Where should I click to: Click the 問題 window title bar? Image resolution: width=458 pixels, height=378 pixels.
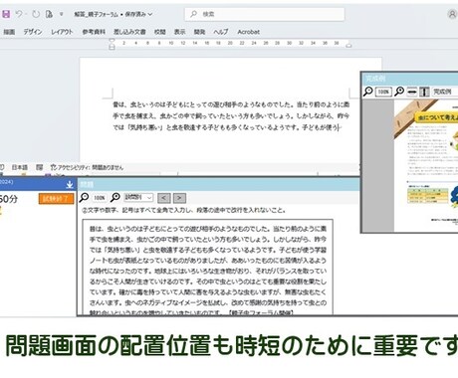click(219, 184)
